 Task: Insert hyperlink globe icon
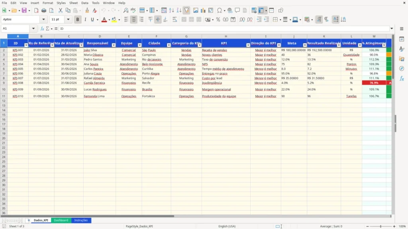pos(230,10)
